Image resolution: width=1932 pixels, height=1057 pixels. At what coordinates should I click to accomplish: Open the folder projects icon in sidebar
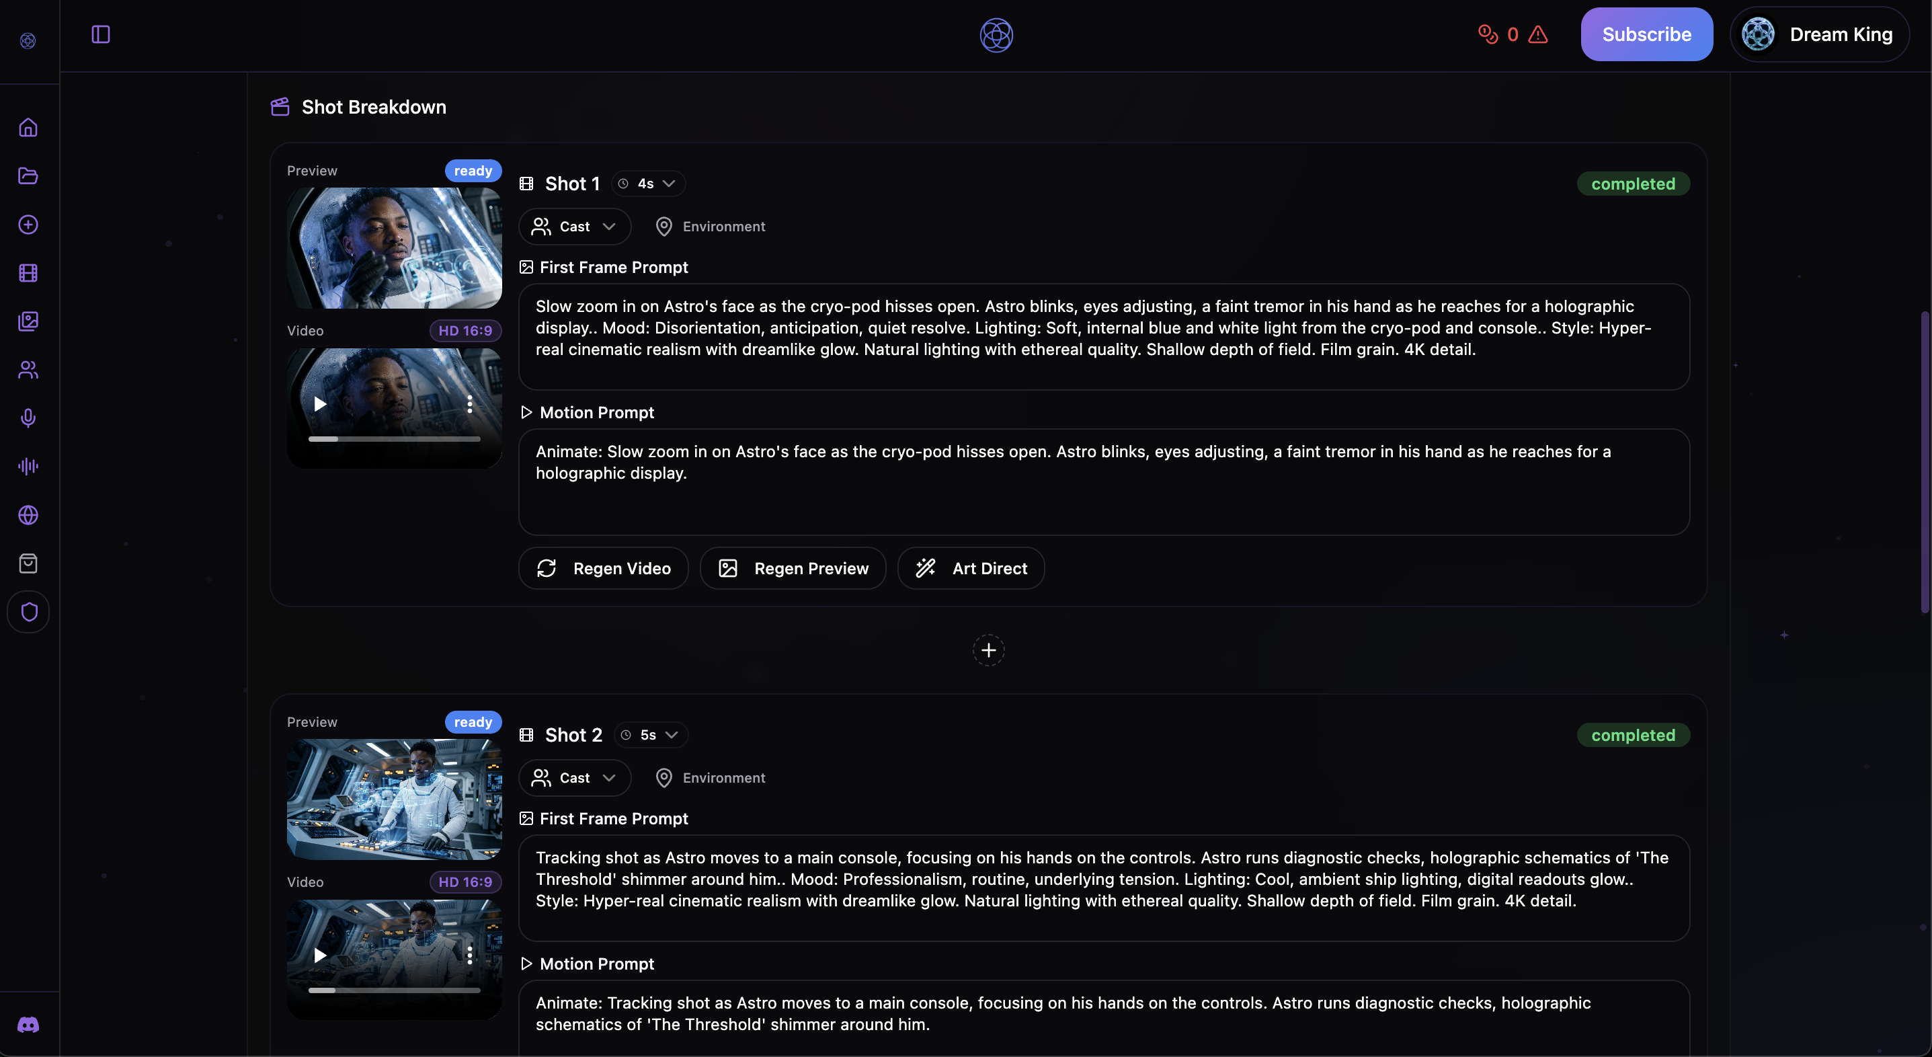(x=28, y=176)
